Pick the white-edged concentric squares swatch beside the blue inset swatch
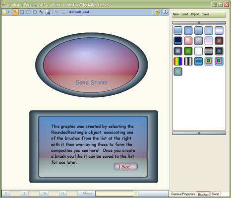 pyautogui.click(x=209, y=61)
